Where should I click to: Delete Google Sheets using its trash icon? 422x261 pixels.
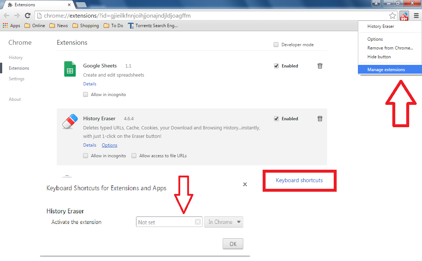[320, 66]
